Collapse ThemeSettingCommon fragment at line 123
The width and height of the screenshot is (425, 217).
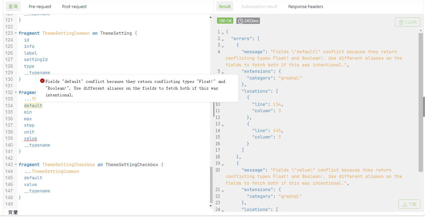click(16, 33)
